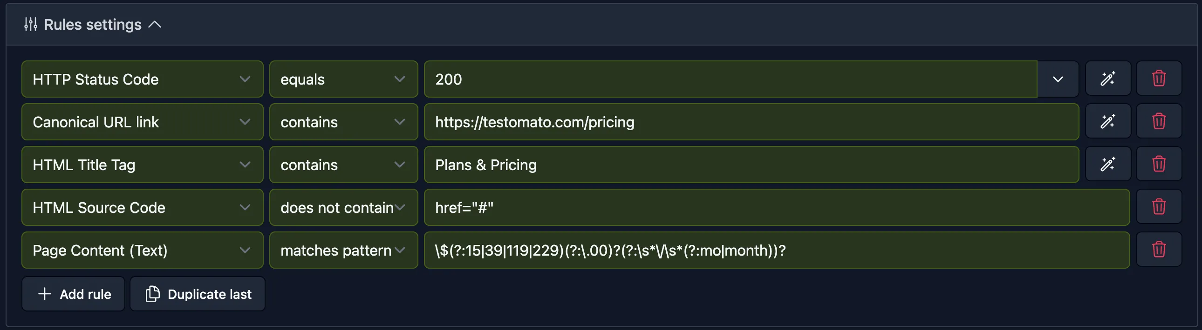Image resolution: width=1202 pixels, height=330 pixels.
Task: Open the does not contain operator dropdown
Action: click(399, 207)
